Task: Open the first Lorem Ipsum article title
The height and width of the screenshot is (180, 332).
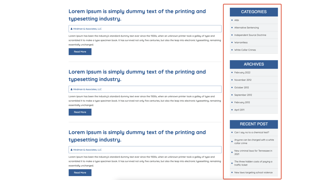Action: (137, 15)
